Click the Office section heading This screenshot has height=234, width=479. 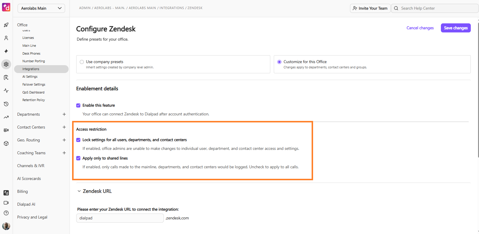tap(22, 25)
